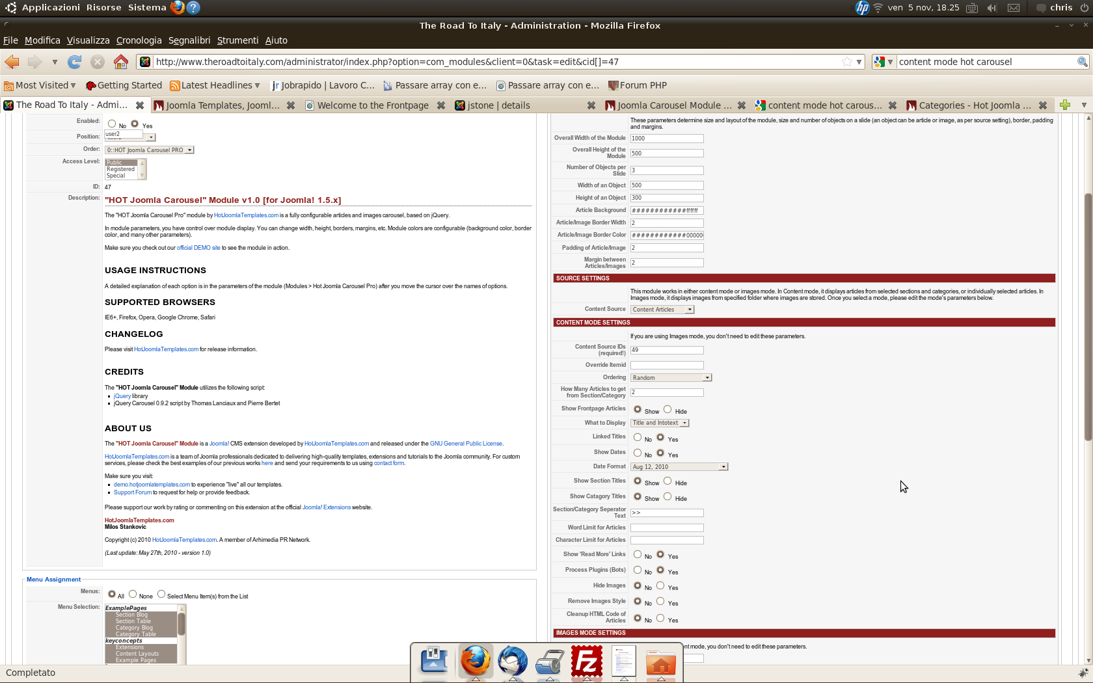Set Hide Images to Yes
This screenshot has width=1093, height=683.
point(660,585)
